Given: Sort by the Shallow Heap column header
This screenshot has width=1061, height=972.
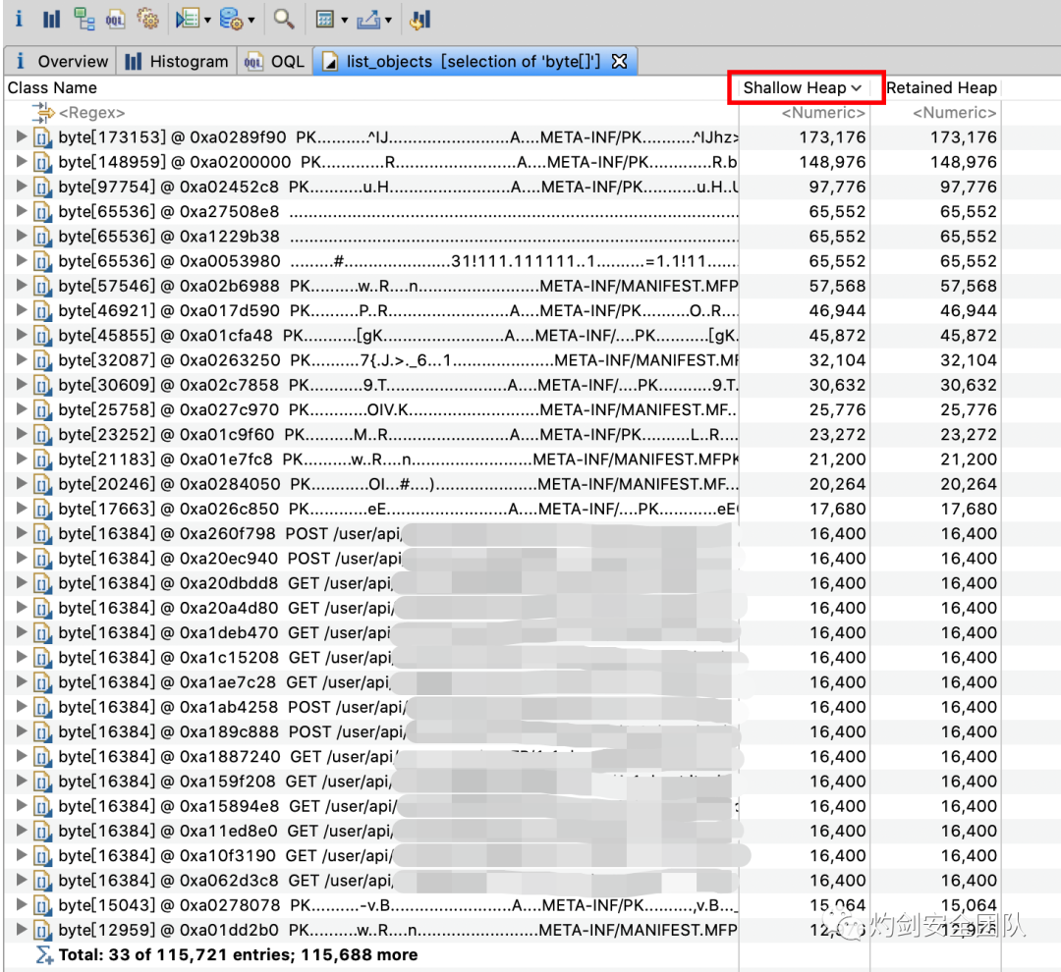Looking at the screenshot, I should click(803, 88).
